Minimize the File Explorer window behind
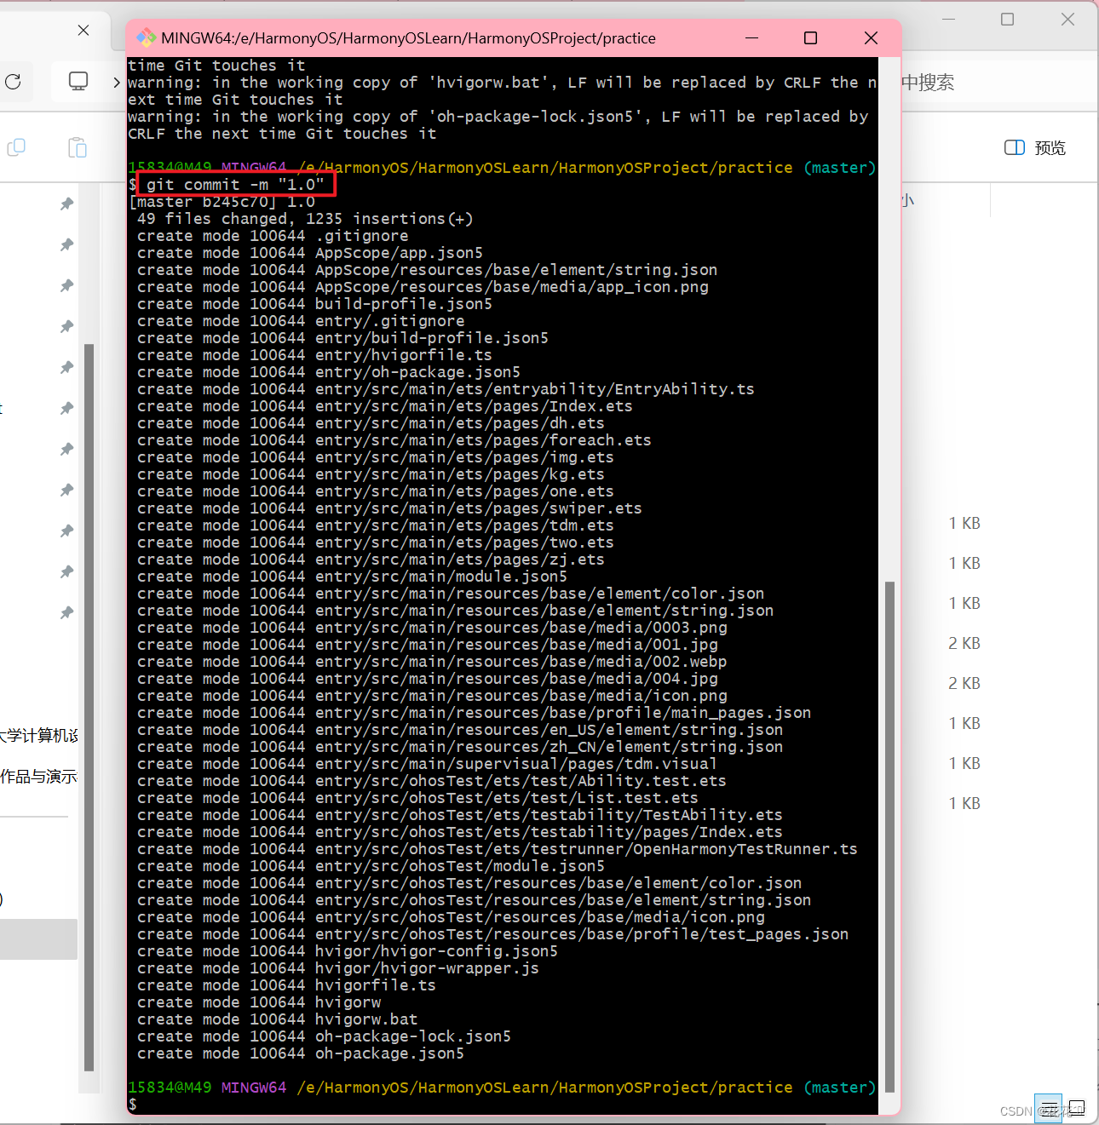This screenshot has width=1099, height=1125. 948,19
